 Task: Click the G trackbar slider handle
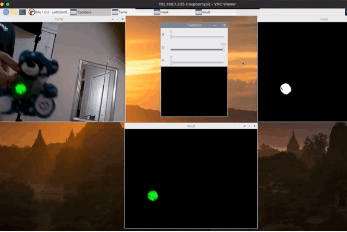(x=224, y=49)
